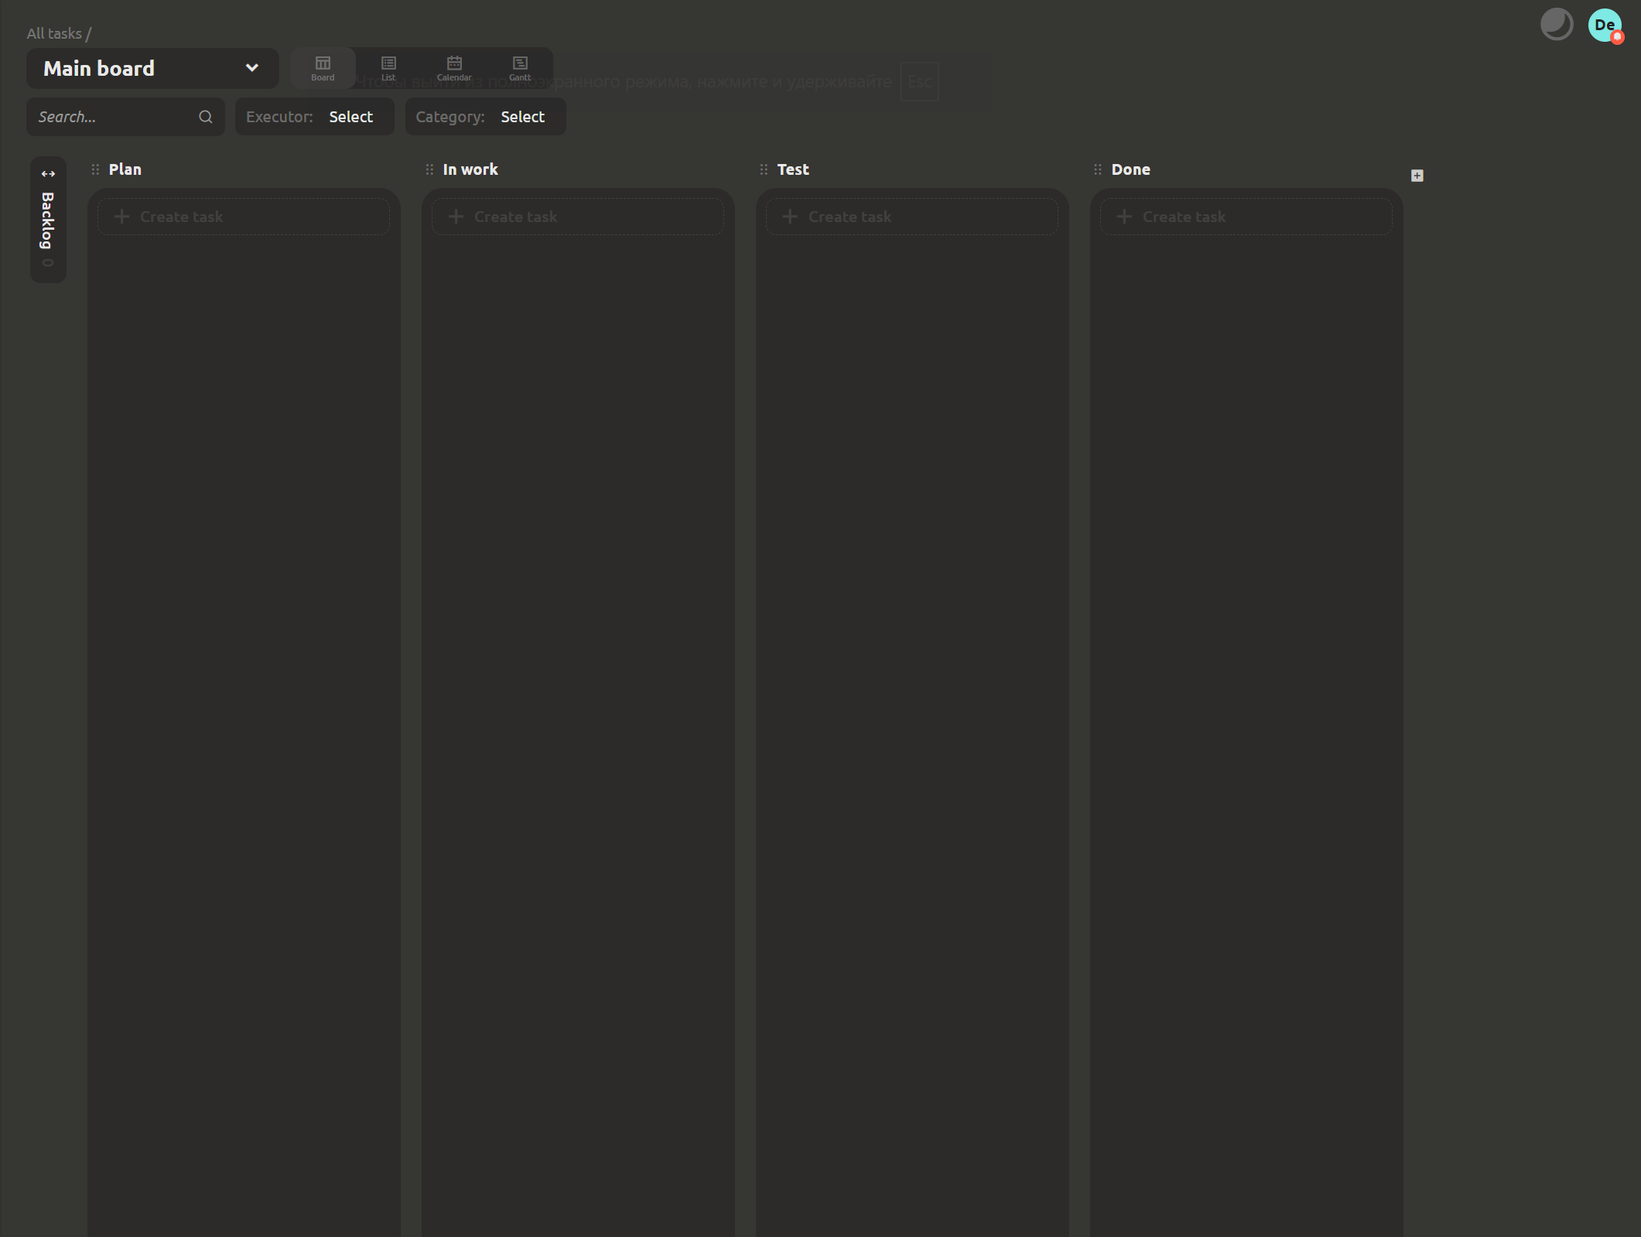Expand the Backlog side panel
This screenshot has height=1237, width=1641.
click(x=48, y=220)
